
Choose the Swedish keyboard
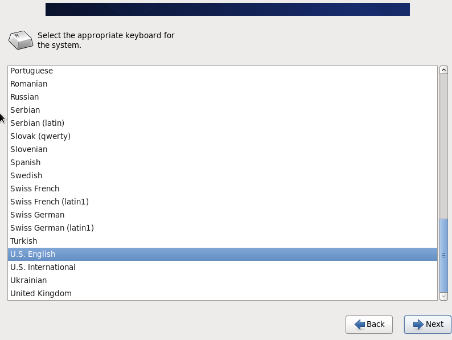coord(223,175)
